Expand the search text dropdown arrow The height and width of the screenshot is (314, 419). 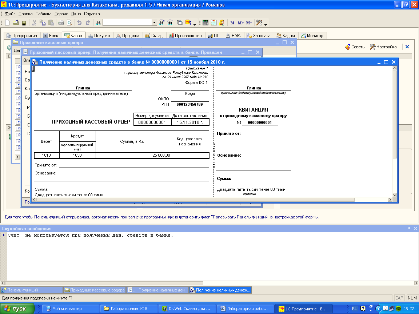pos(154,23)
